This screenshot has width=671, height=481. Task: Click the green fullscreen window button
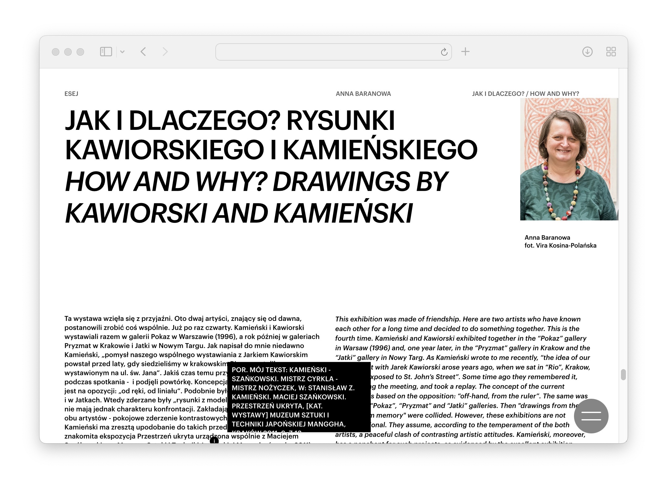coord(80,52)
